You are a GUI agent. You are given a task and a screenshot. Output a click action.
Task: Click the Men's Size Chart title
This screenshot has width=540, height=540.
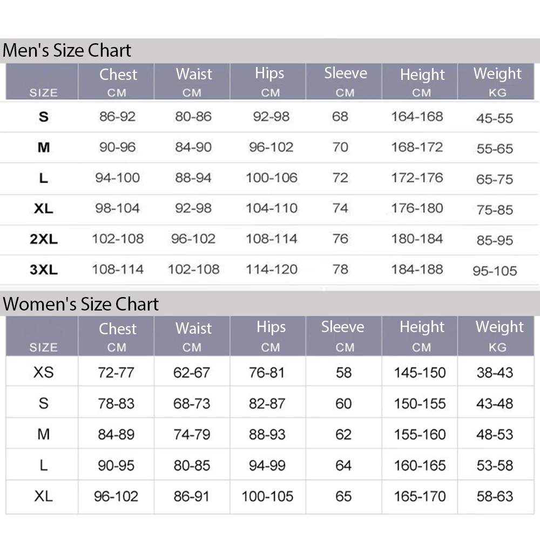(x=67, y=51)
